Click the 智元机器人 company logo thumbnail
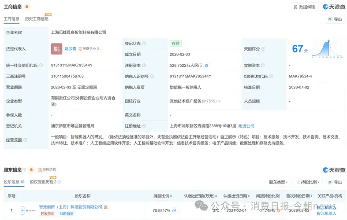This screenshot has width=347, height=220. tap(31, 210)
